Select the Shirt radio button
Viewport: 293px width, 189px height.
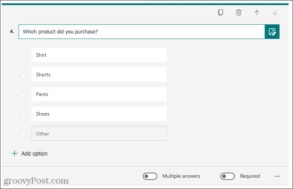(x=23, y=55)
